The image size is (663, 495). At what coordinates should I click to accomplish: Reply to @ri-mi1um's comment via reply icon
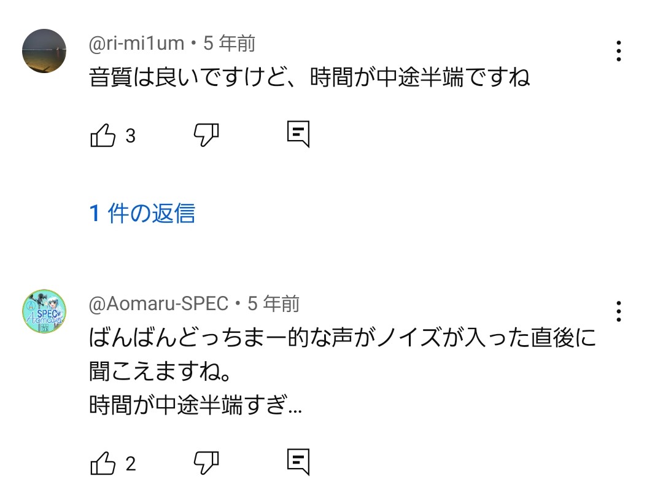point(298,134)
